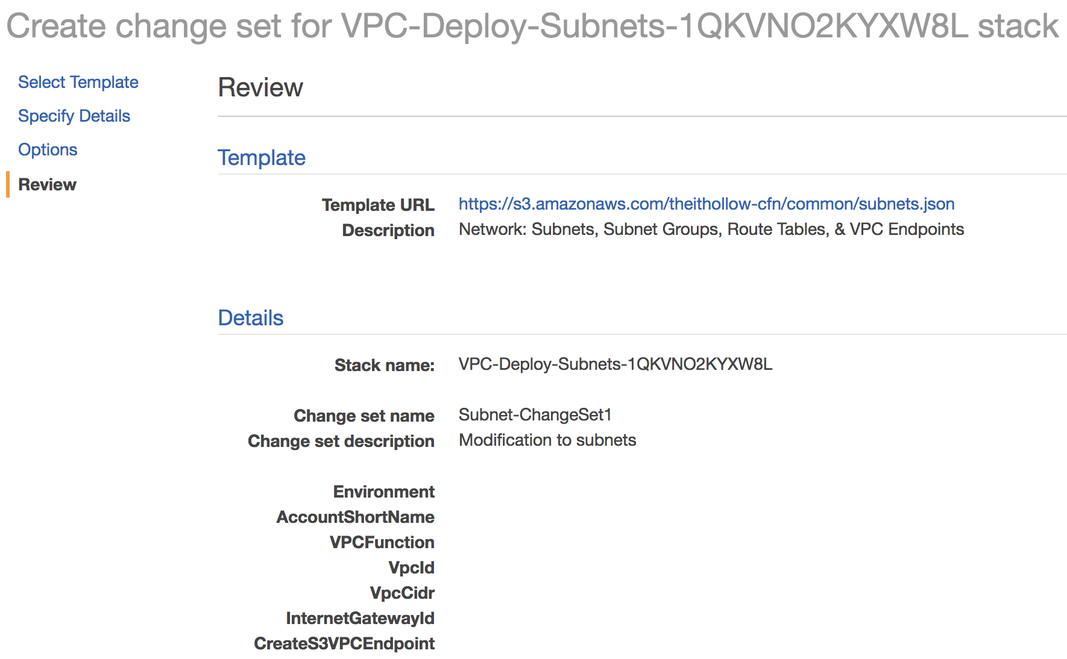
Task: Click the Network: Subnets template description text
Action: coord(711,230)
